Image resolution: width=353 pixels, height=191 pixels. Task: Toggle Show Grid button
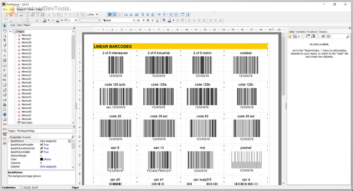point(110,15)
